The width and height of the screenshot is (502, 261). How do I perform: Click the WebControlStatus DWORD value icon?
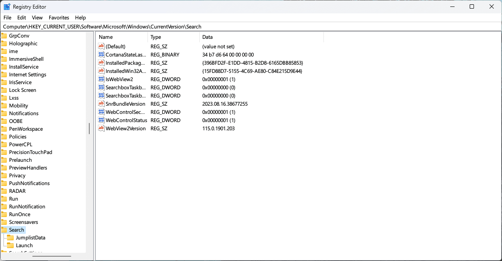[101, 120]
